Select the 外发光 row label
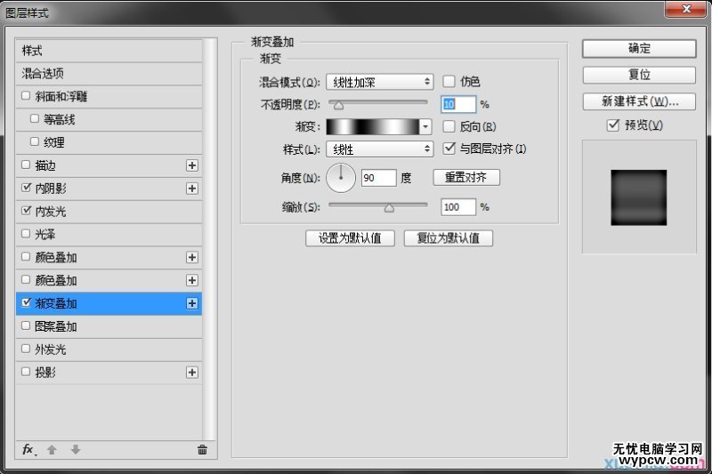This screenshot has width=712, height=474. pyautogui.click(x=51, y=349)
